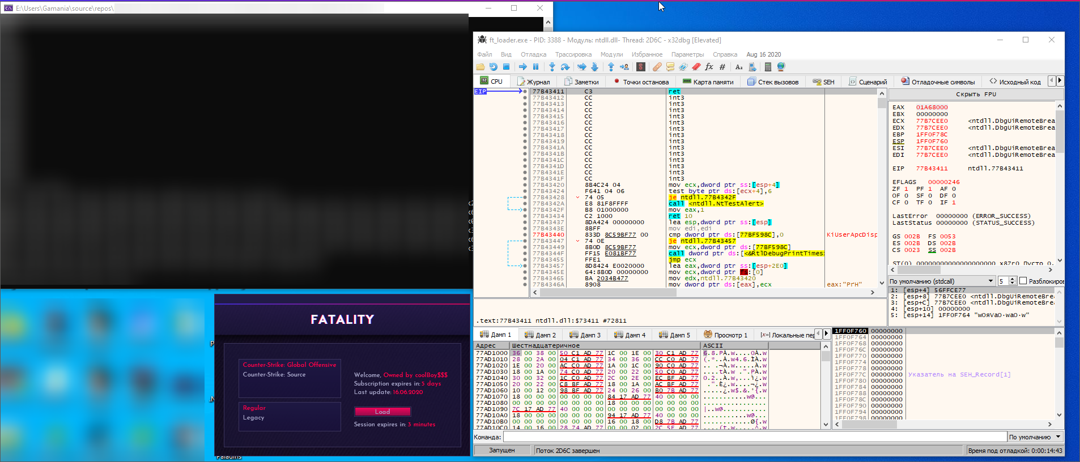Run the program with blue arrow icon
1080x462 pixels.
pyautogui.click(x=522, y=67)
